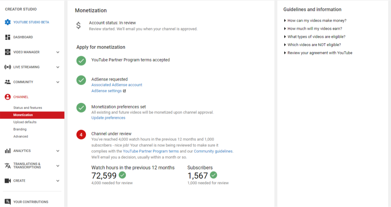Screen dimensions: 391x207
Task: Click the 1,567 subscribers value
Action: [x=198, y=176]
